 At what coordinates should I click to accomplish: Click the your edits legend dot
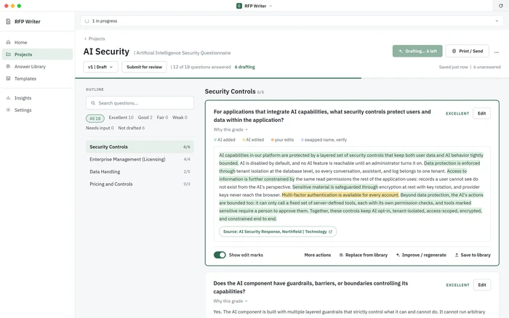pos(273,139)
